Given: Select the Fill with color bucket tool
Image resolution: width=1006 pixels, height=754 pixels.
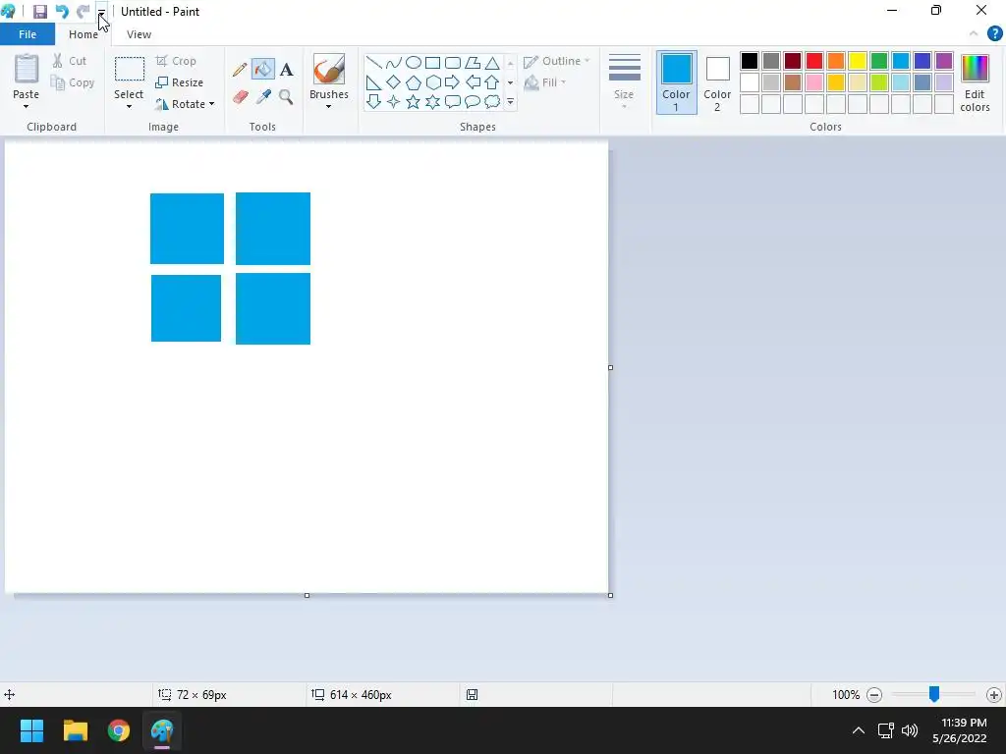Looking at the screenshot, I should click(263, 70).
